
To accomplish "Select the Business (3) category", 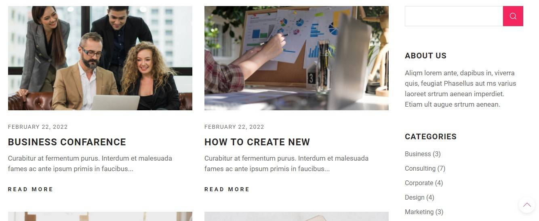I will [423, 154].
